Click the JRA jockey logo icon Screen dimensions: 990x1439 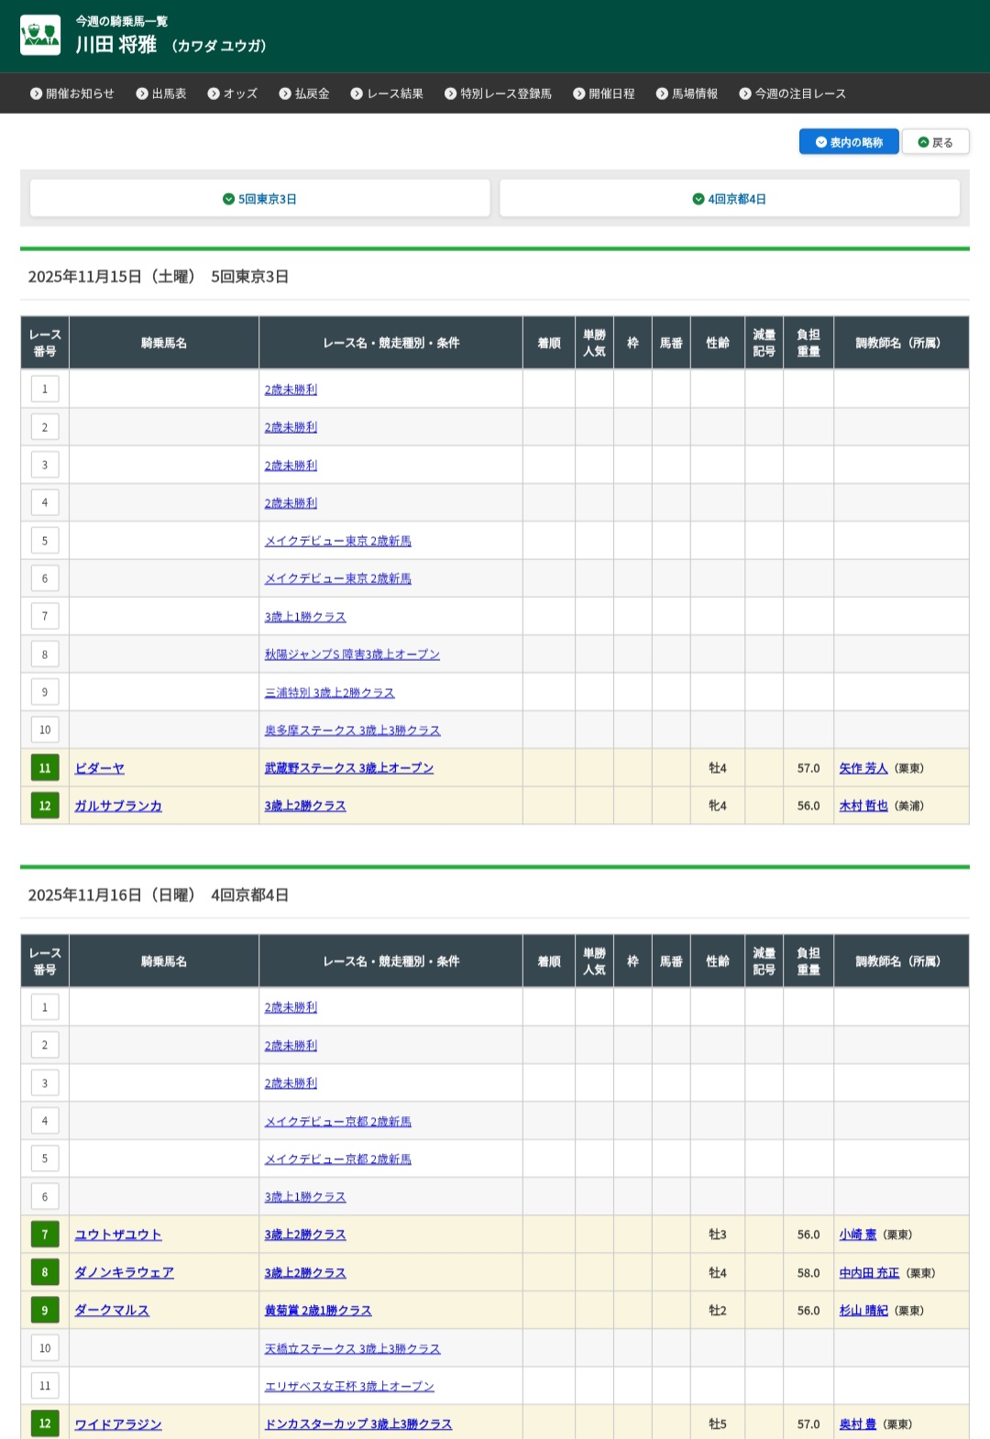(40, 35)
